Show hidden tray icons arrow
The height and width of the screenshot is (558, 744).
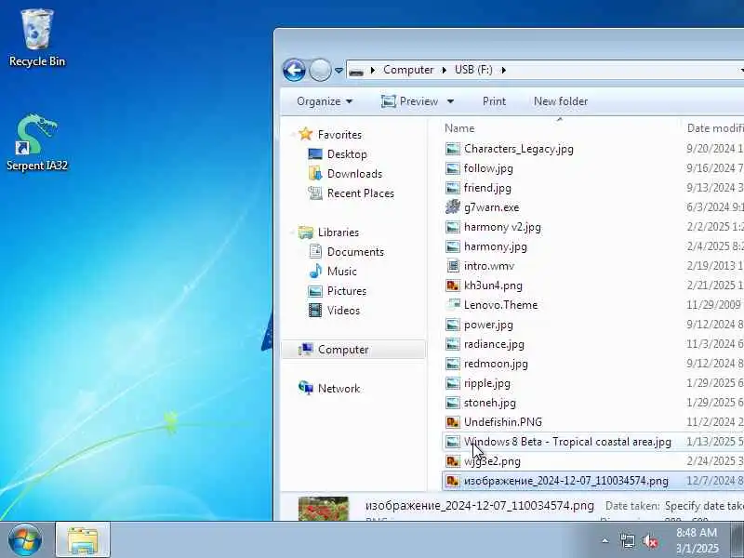[605, 540]
